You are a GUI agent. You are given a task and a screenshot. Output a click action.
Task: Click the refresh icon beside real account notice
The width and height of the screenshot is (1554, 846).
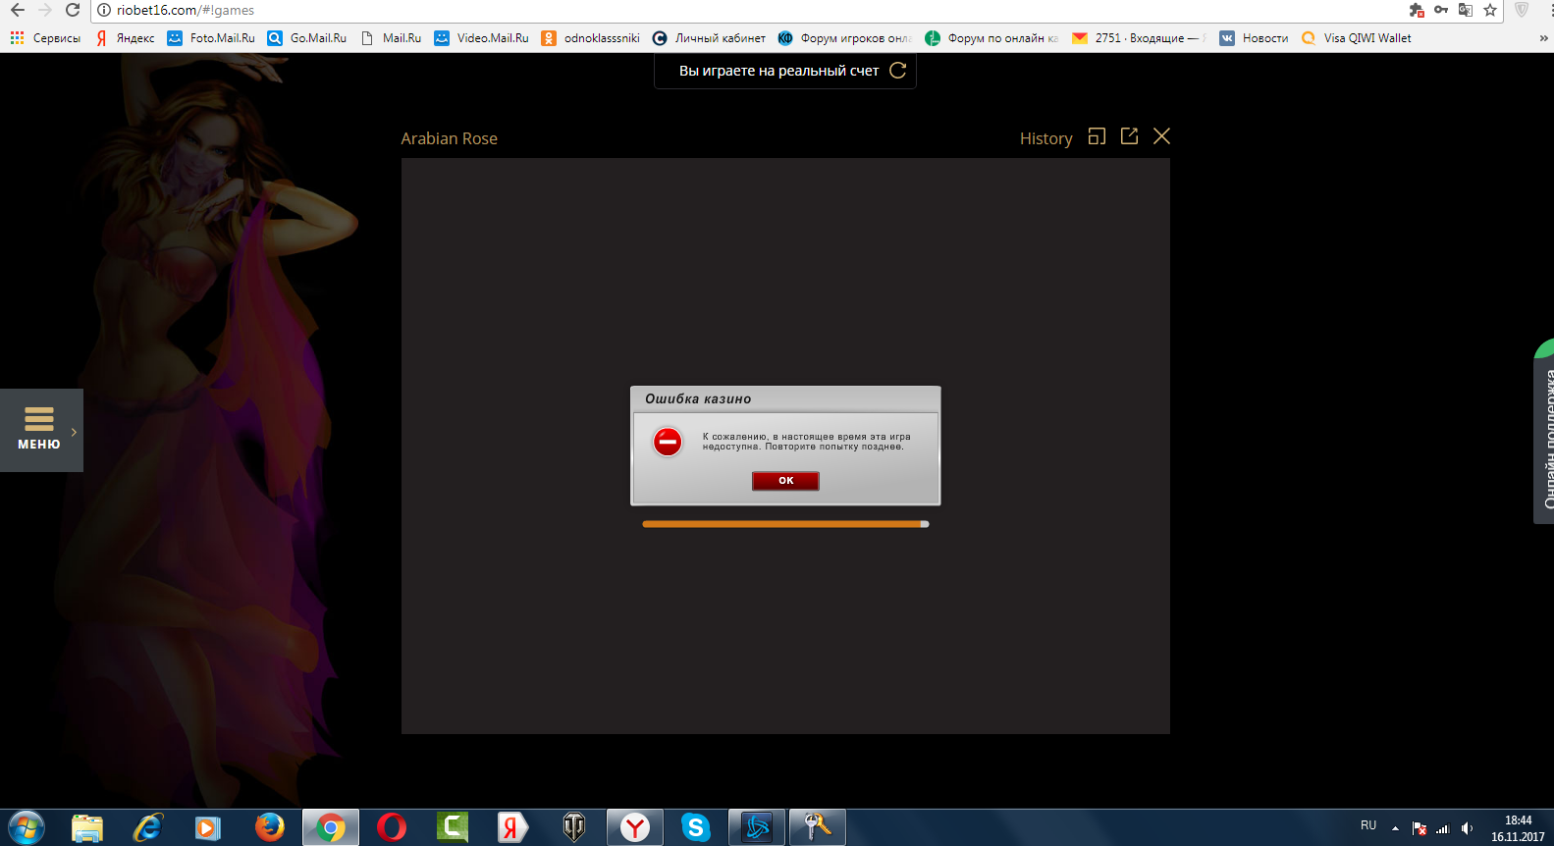(x=897, y=71)
